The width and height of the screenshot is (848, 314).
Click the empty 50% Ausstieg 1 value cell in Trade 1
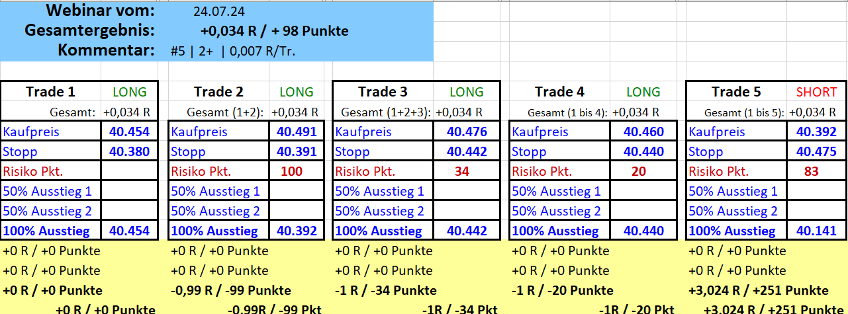tap(130, 192)
